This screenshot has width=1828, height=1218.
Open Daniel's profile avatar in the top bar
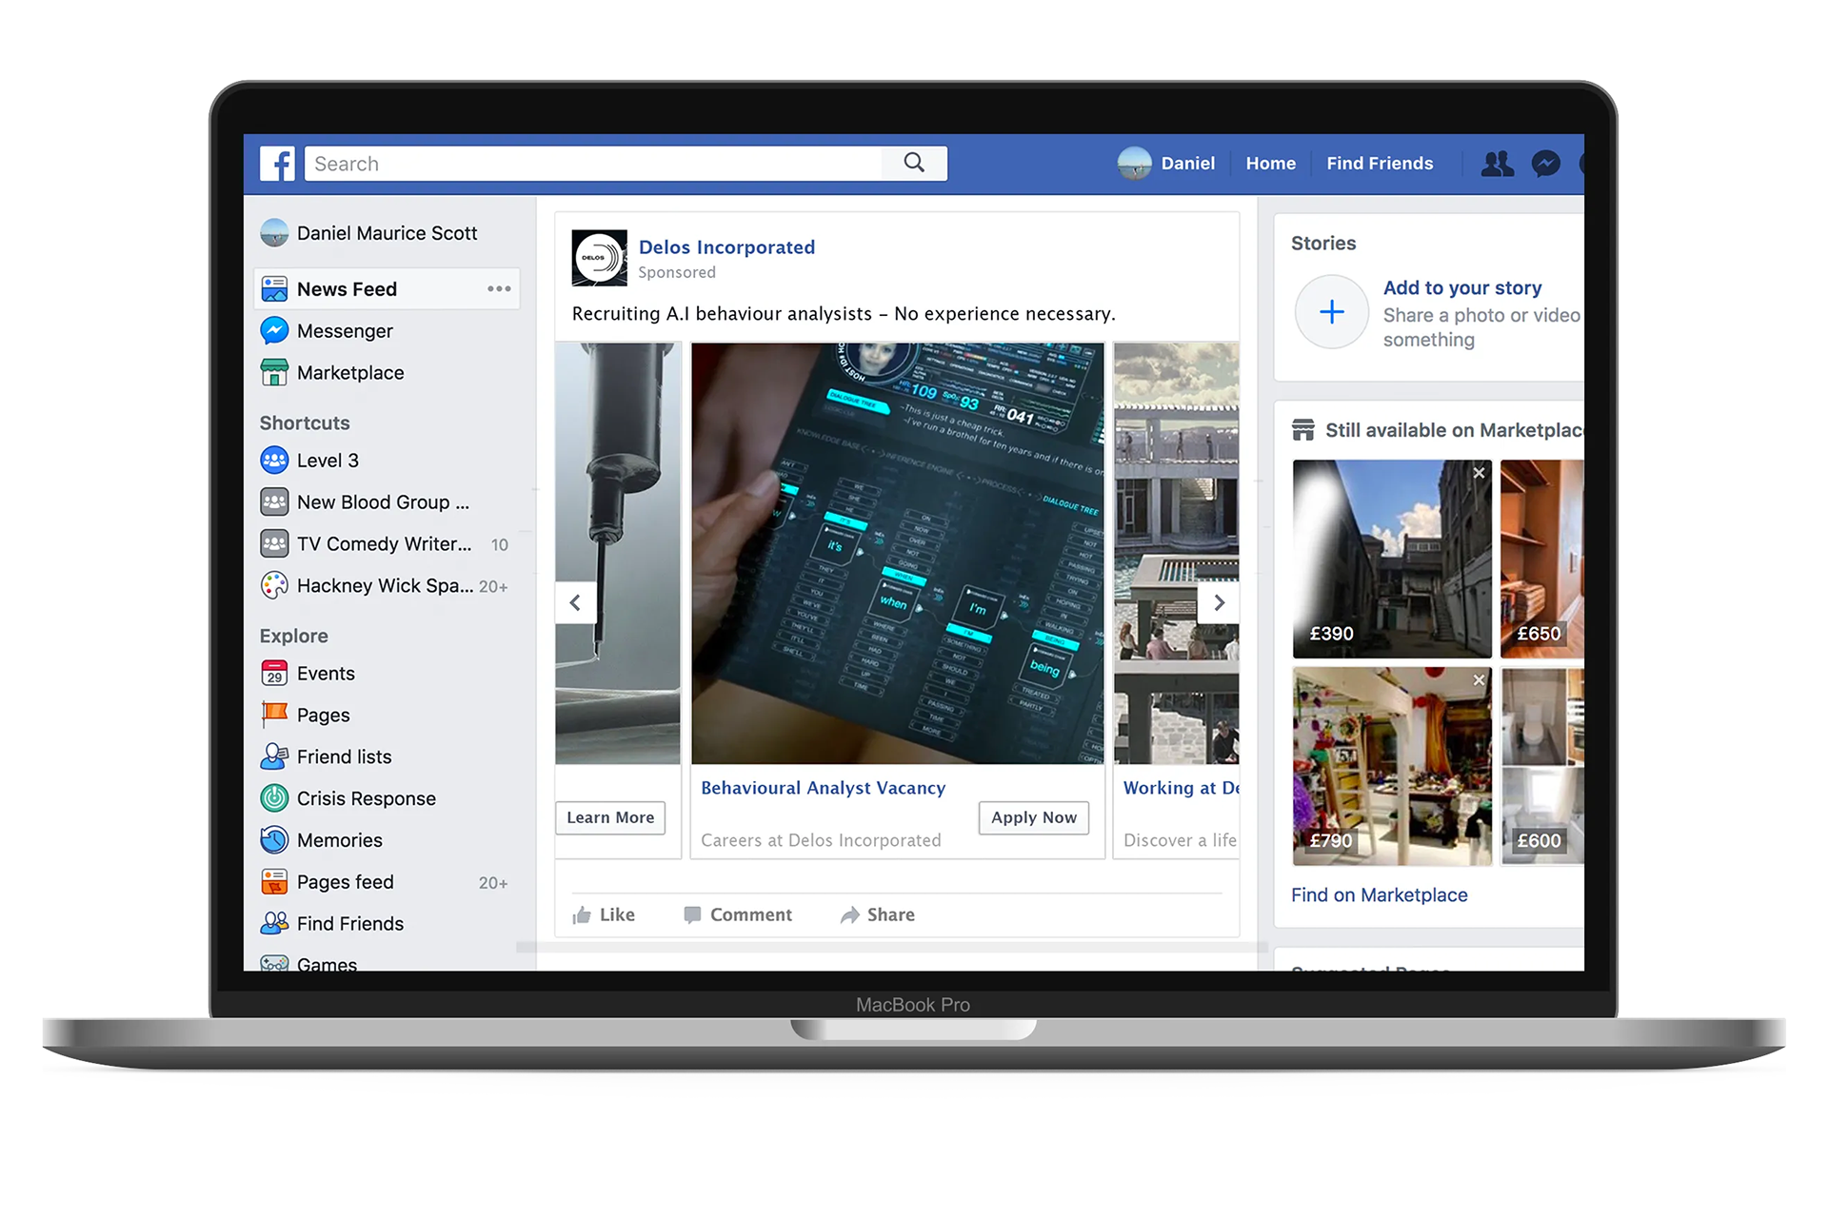pos(1134,164)
